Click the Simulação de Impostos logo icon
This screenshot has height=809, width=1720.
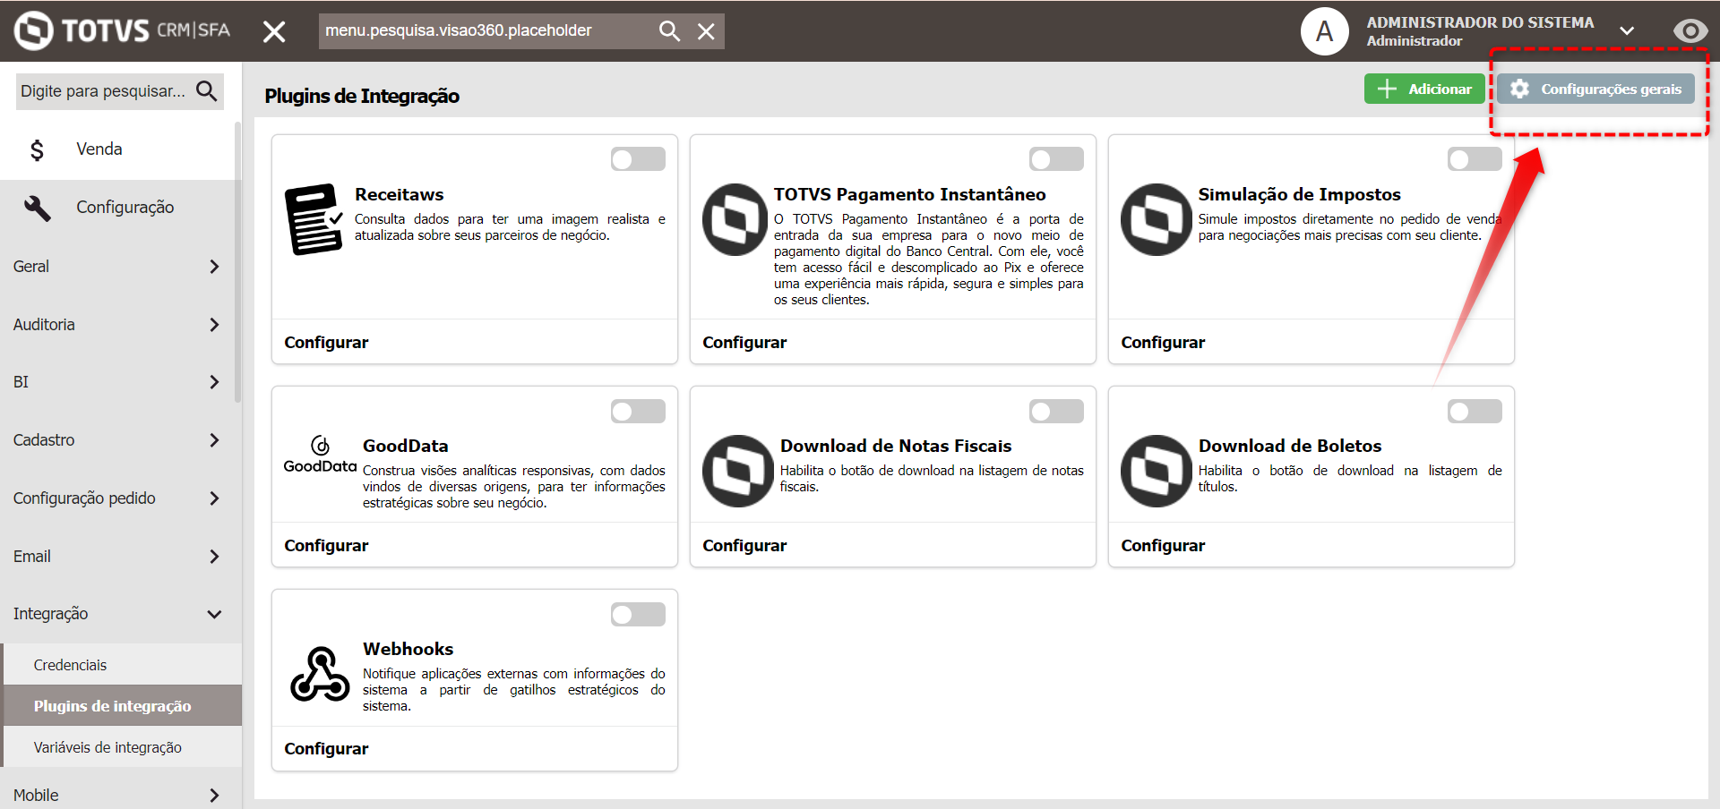[1156, 219]
